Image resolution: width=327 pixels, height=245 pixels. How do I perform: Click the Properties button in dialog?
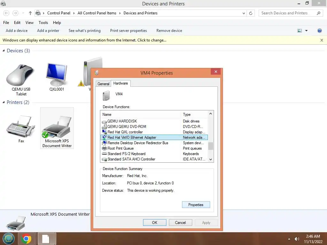coord(196,205)
